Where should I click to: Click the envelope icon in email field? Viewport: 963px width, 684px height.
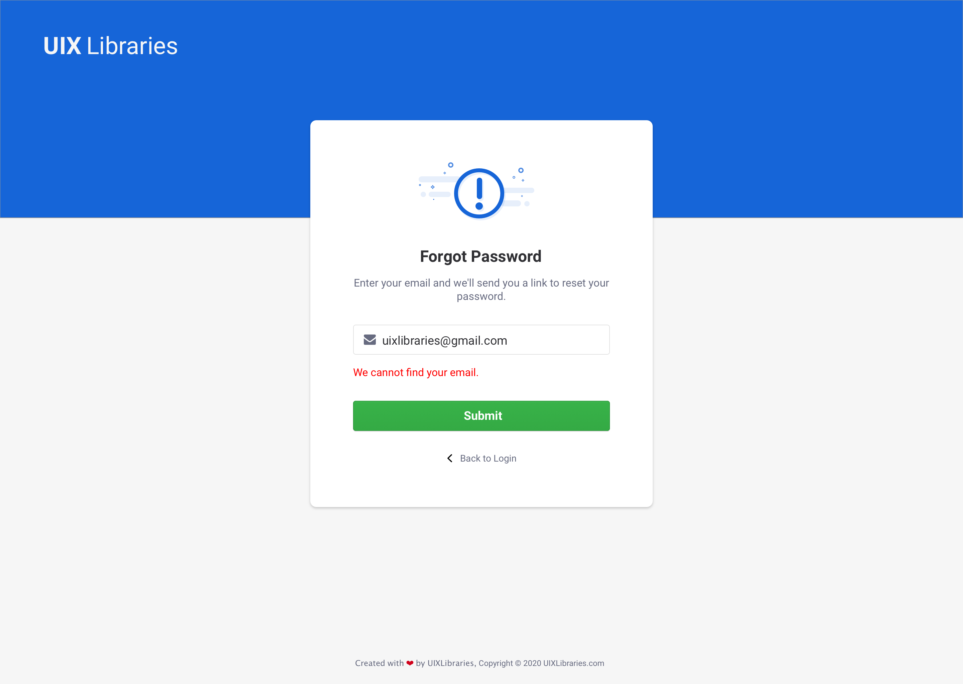click(x=370, y=340)
